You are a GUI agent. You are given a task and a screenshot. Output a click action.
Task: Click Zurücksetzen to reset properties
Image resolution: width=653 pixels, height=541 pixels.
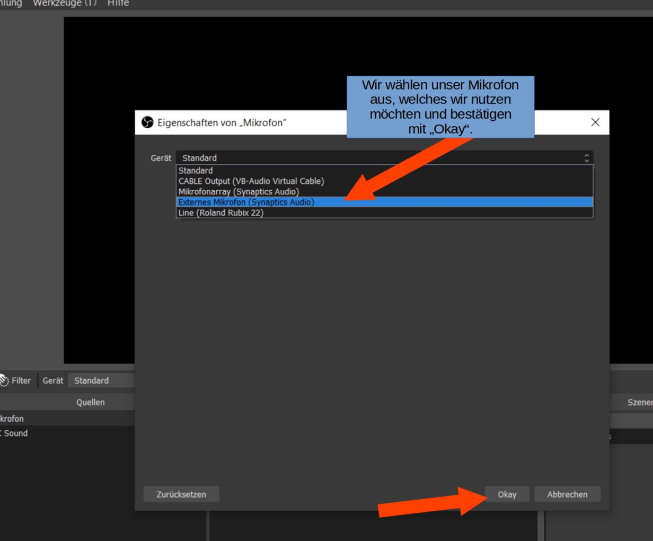[181, 494]
